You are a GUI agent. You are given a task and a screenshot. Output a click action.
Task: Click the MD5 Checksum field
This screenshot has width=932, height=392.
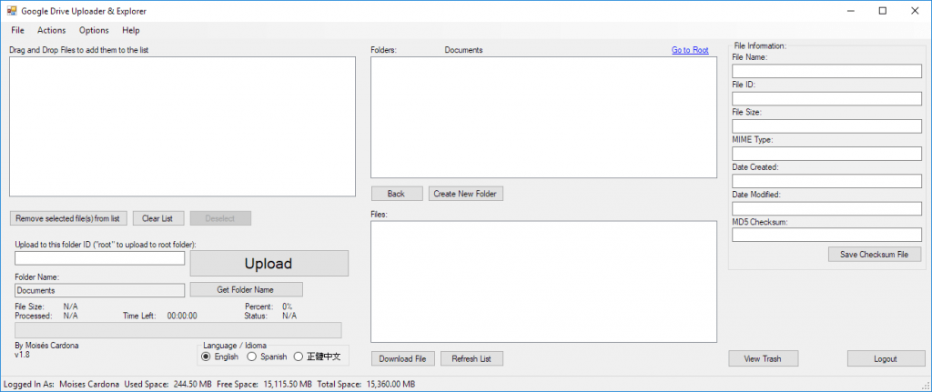[x=826, y=236]
